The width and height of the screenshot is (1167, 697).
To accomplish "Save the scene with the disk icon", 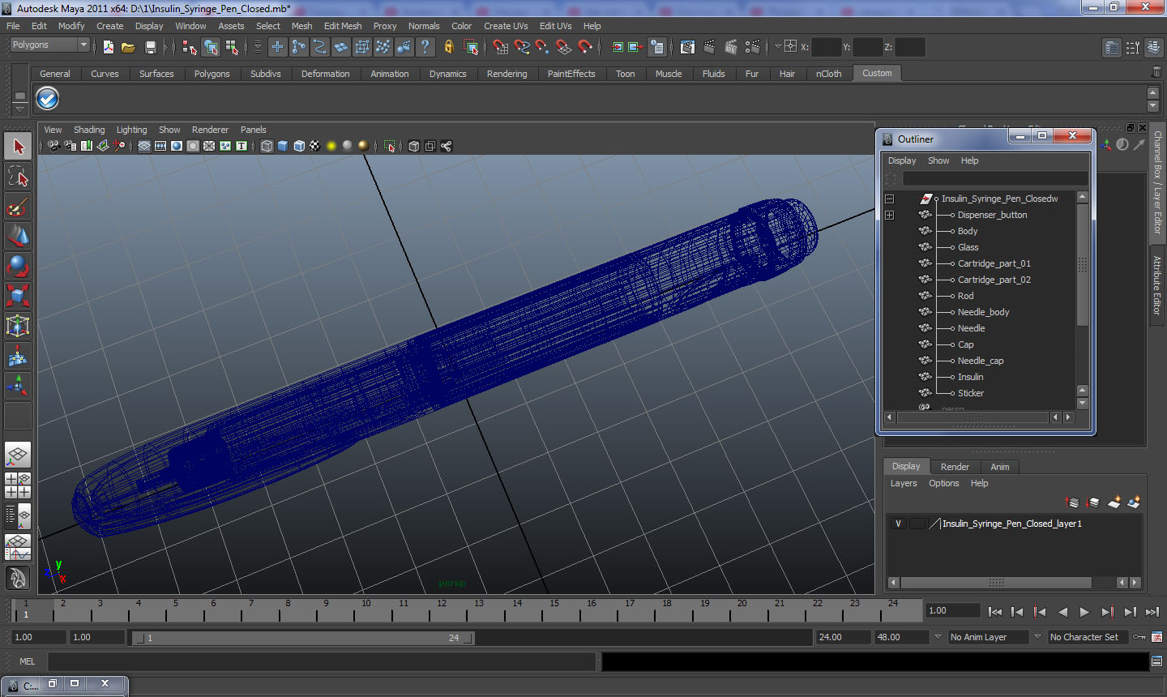I will 150,47.
